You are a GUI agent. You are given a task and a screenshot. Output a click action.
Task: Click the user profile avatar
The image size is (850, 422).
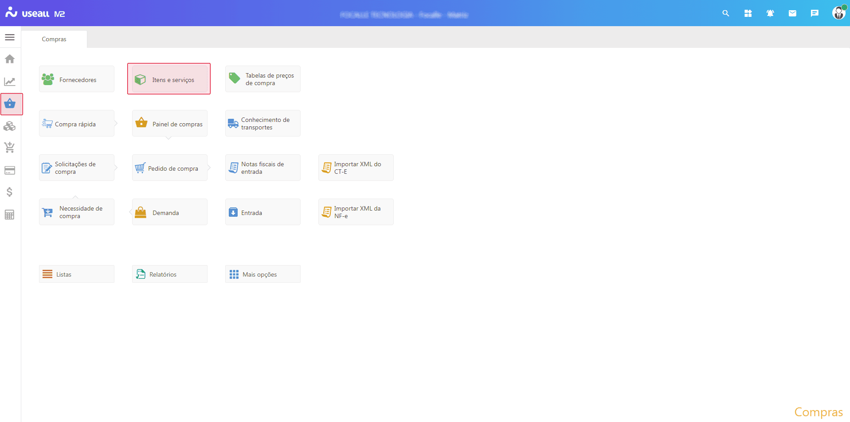(838, 13)
